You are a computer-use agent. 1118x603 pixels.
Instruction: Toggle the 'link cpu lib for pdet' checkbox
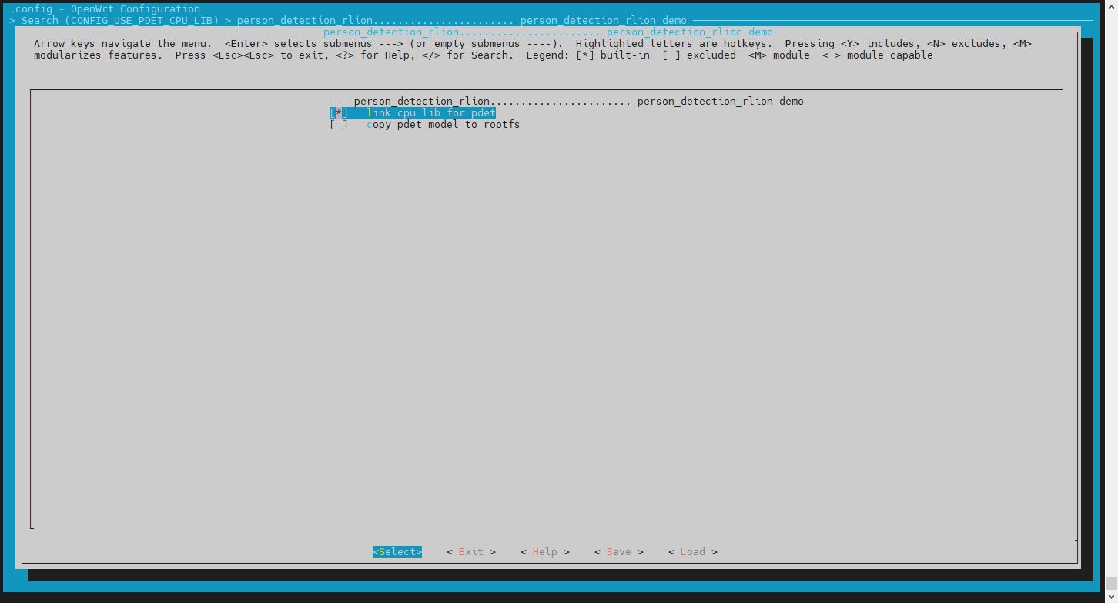pos(338,113)
